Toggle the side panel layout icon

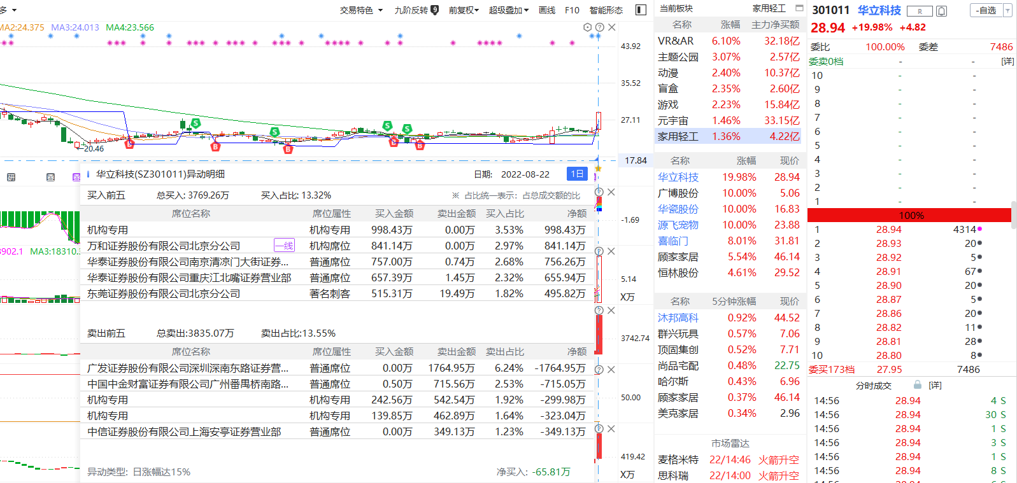(x=641, y=10)
